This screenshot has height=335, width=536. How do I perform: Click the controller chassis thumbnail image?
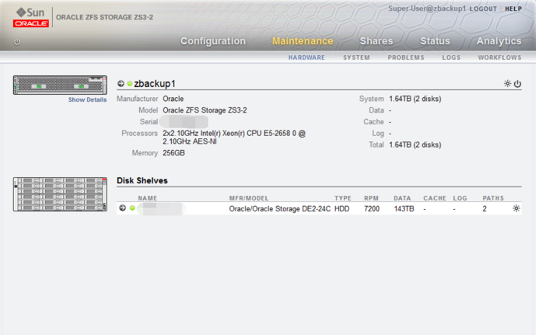60,85
